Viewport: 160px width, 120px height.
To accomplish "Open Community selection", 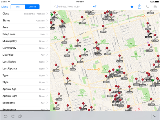I will pyautogui.click(x=25, y=48).
